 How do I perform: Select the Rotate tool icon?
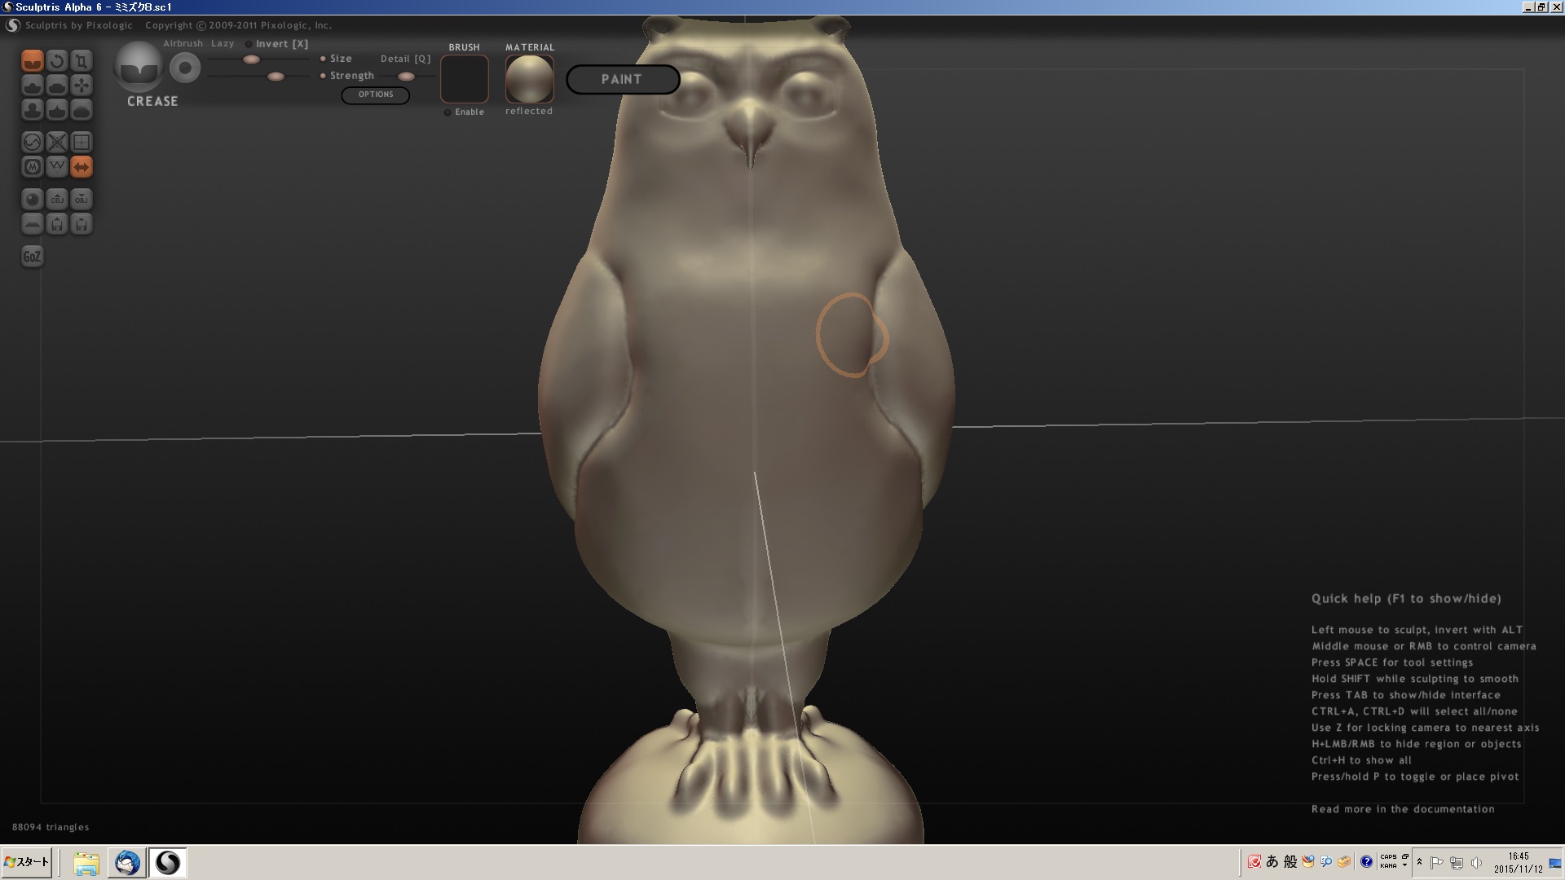(x=56, y=61)
